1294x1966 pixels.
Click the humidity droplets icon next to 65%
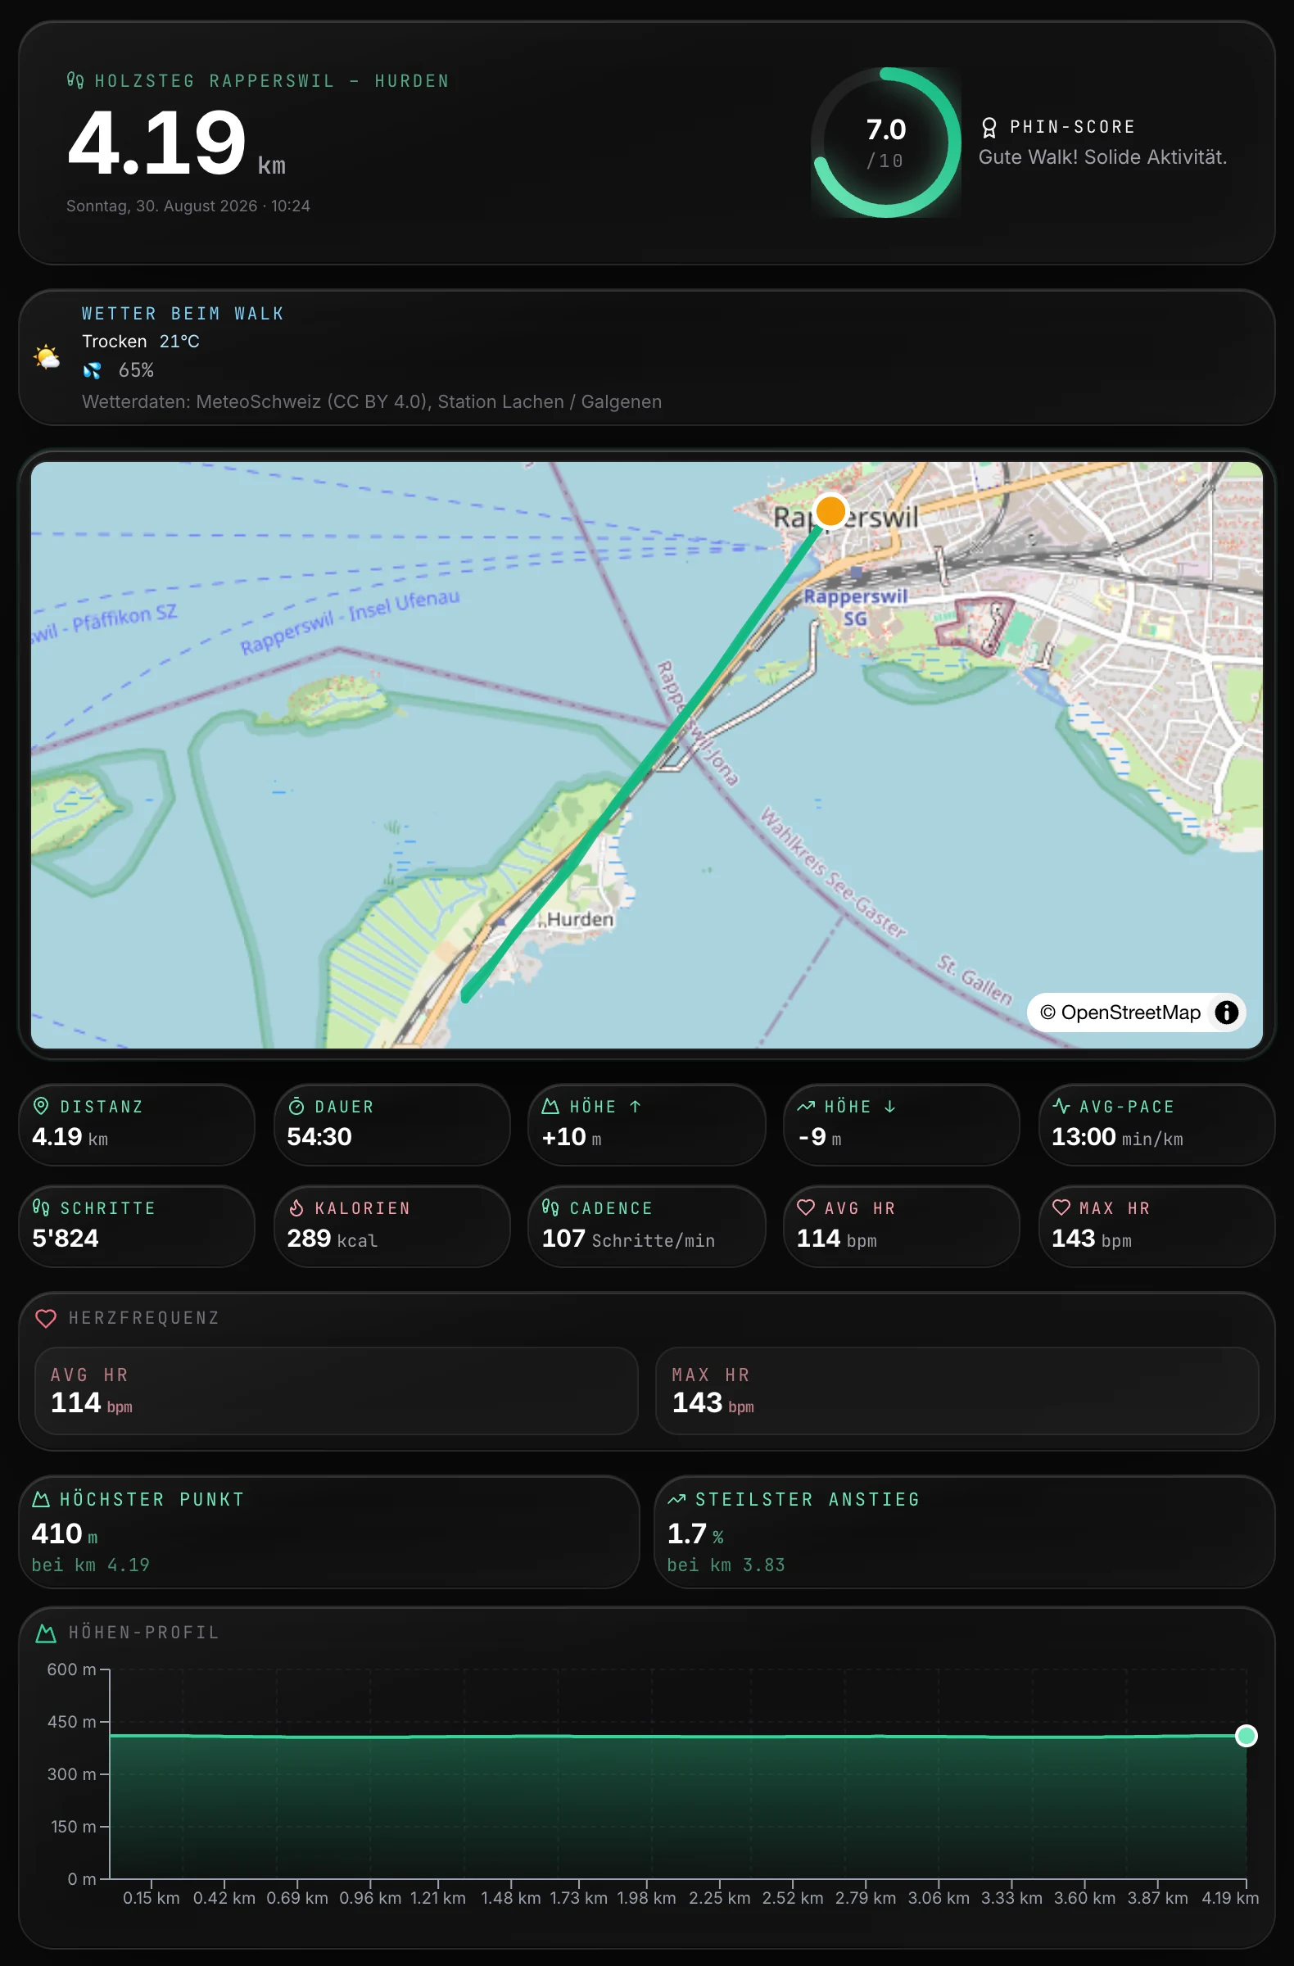93,370
